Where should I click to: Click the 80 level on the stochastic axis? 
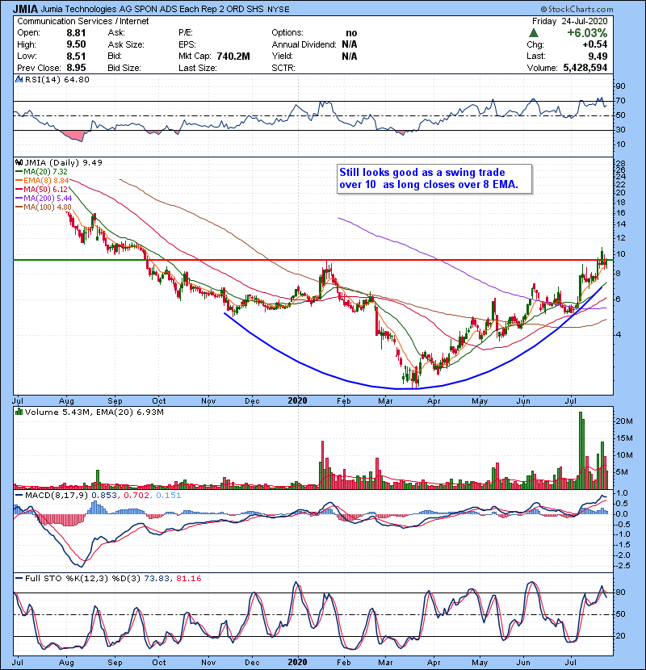[x=620, y=593]
